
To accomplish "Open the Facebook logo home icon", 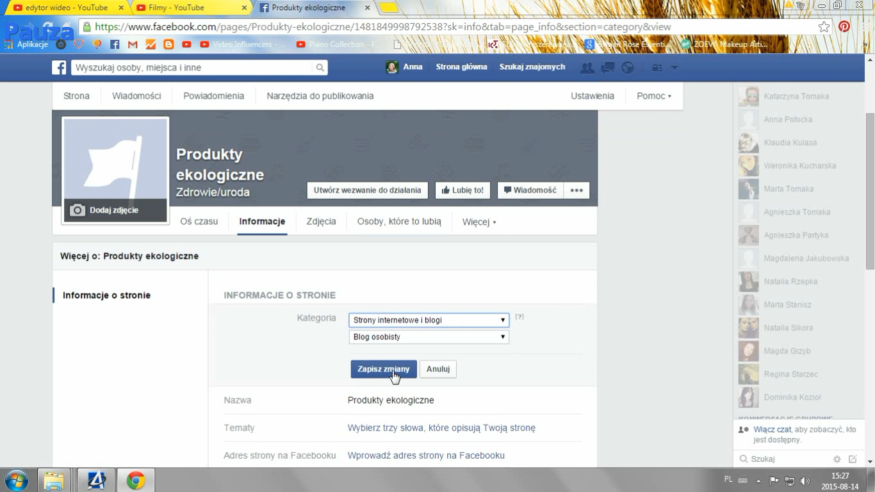I will pos(59,67).
